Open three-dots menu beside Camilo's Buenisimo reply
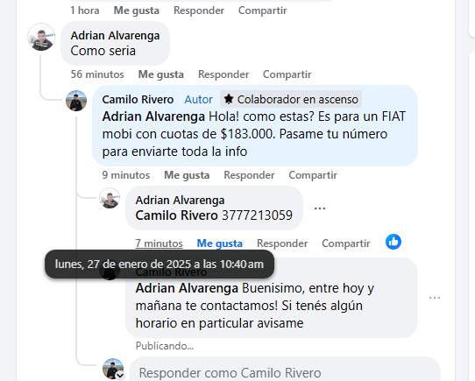Image resolution: width=475 pixels, height=381 pixels. pyautogui.click(x=435, y=298)
